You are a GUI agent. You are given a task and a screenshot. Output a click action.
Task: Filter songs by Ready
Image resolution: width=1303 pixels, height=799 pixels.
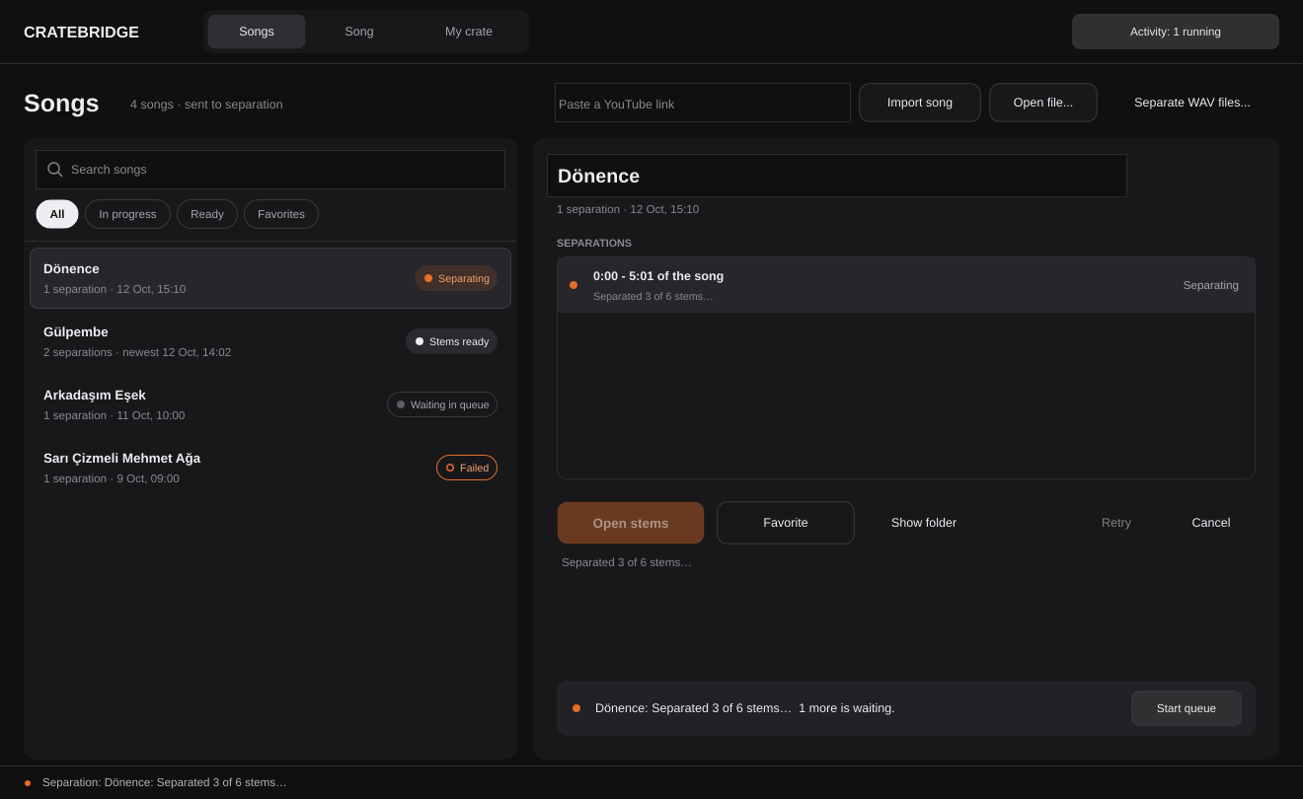(207, 214)
